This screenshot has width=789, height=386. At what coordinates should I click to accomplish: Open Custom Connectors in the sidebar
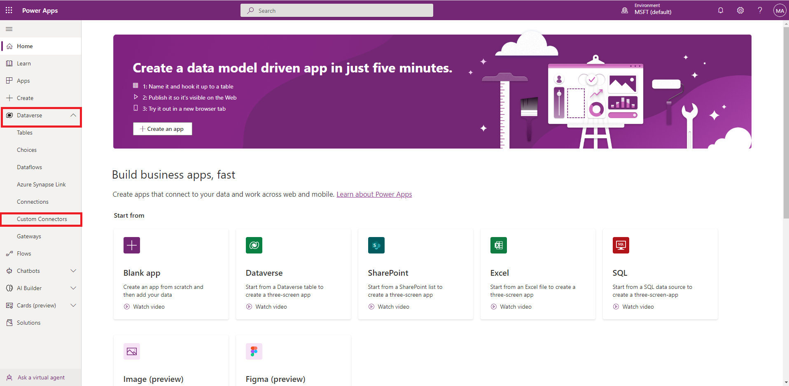42,219
